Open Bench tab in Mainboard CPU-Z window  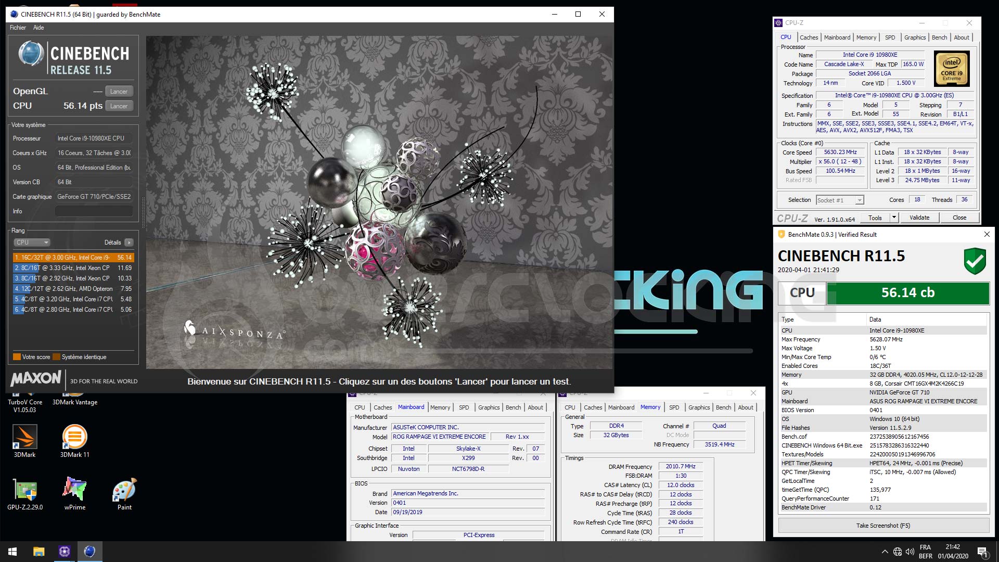pyautogui.click(x=513, y=407)
